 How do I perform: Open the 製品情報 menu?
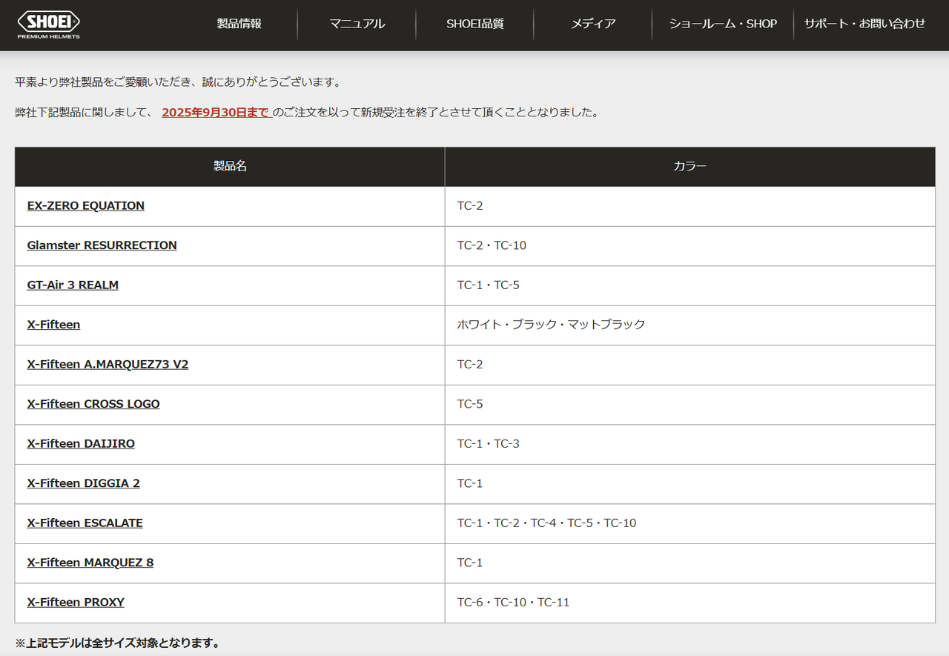click(239, 24)
